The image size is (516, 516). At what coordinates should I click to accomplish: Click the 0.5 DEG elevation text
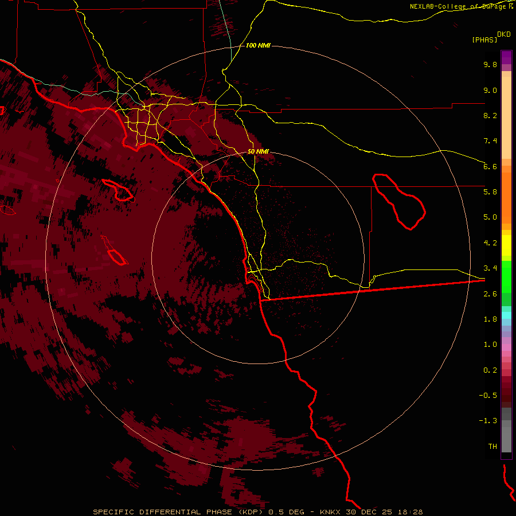click(x=286, y=512)
